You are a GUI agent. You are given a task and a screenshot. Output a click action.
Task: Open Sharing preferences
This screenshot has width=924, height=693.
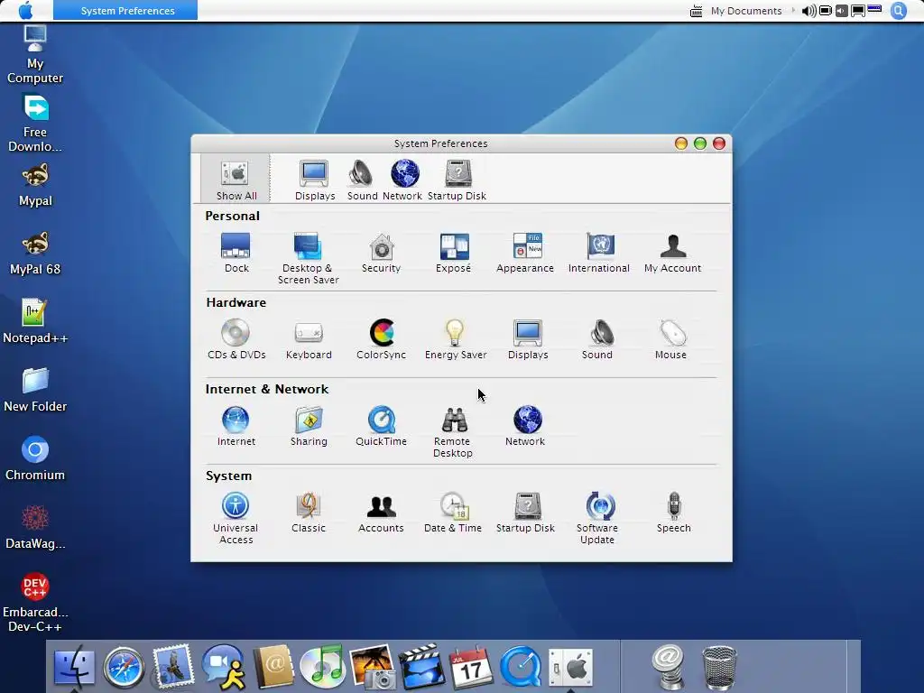pos(309,426)
